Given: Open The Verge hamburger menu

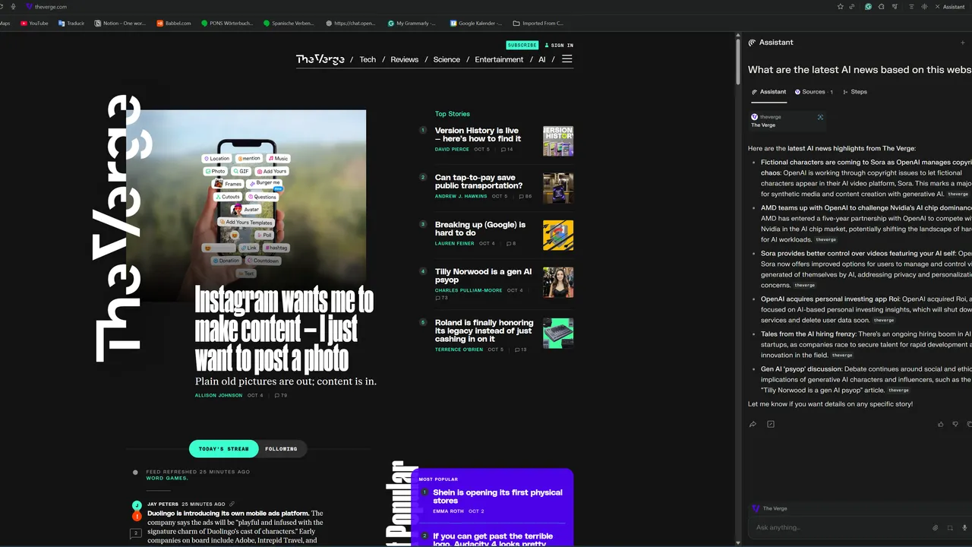Looking at the screenshot, I should 566,59.
